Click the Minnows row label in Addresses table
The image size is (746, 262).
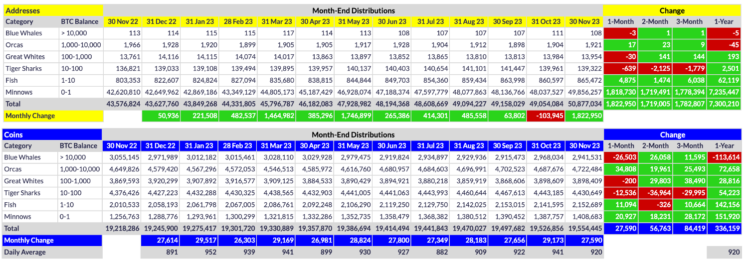(30, 92)
